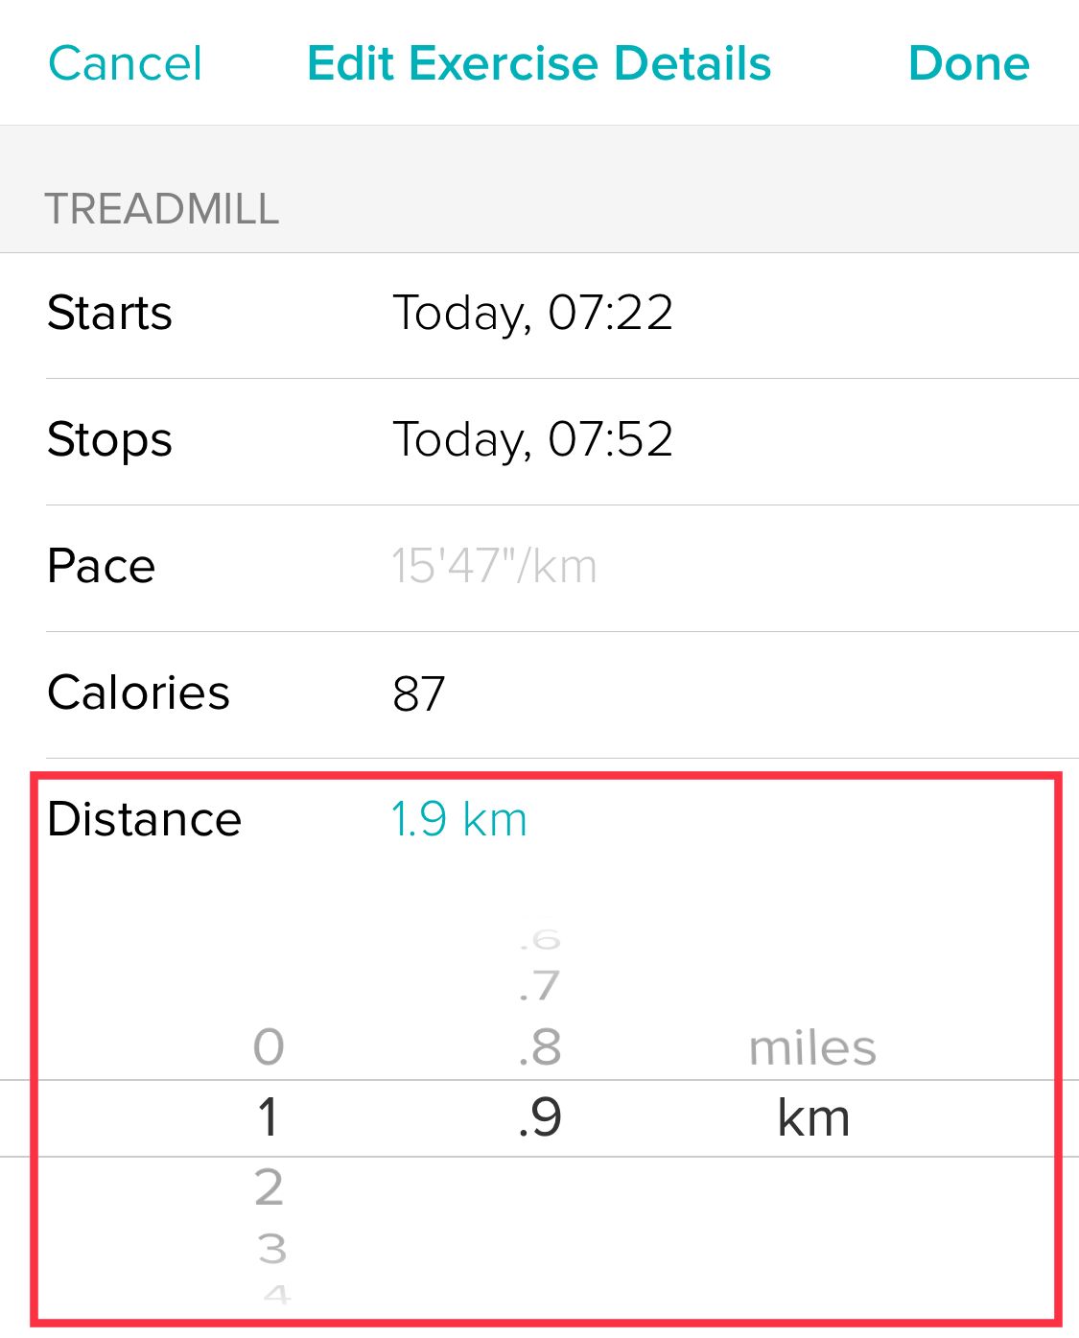
Task: Tap the greyed-out Pace value
Action: pos(494,567)
